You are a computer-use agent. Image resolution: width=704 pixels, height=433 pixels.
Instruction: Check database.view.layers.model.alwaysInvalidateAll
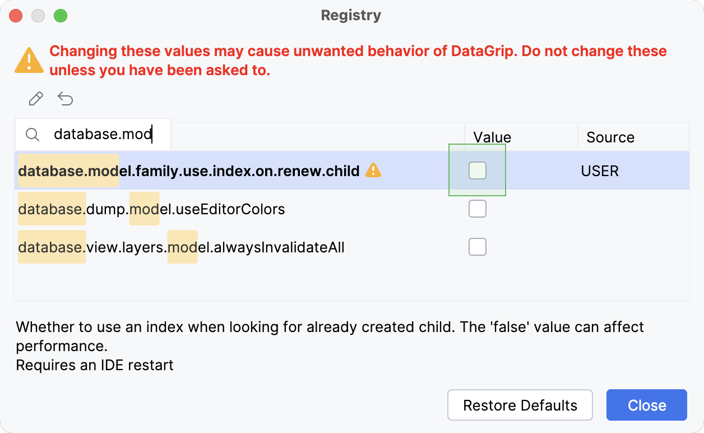(477, 246)
